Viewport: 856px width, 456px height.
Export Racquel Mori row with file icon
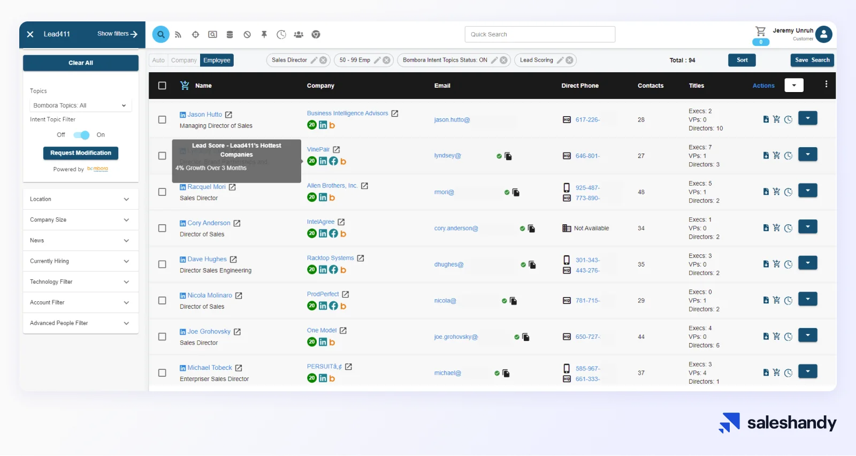click(766, 192)
